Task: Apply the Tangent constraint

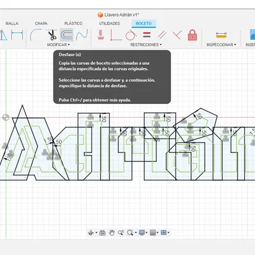Action: (x=131, y=35)
